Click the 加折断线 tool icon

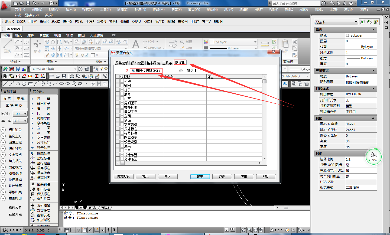32,220
